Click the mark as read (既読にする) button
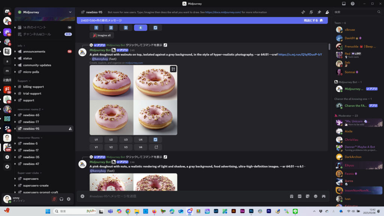384x216 pixels. pyautogui.click(x=313, y=21)
